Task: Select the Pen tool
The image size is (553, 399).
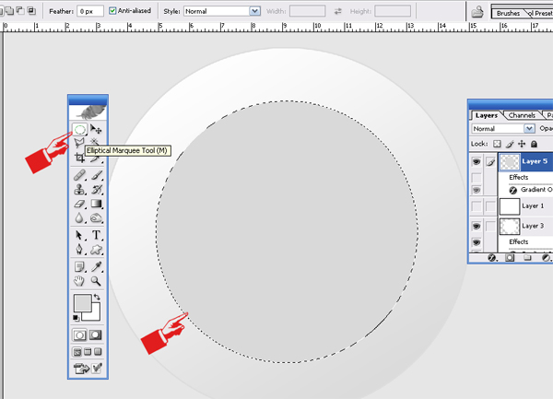Action: pyautogui.click(x=79, y=249)
